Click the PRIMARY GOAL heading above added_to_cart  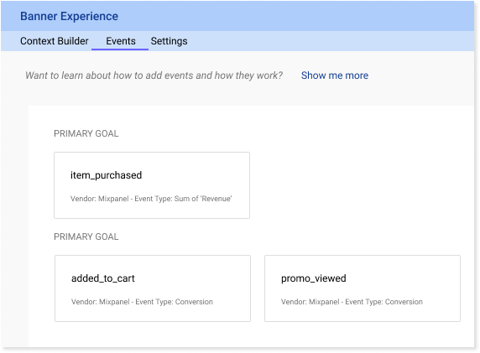86,236
